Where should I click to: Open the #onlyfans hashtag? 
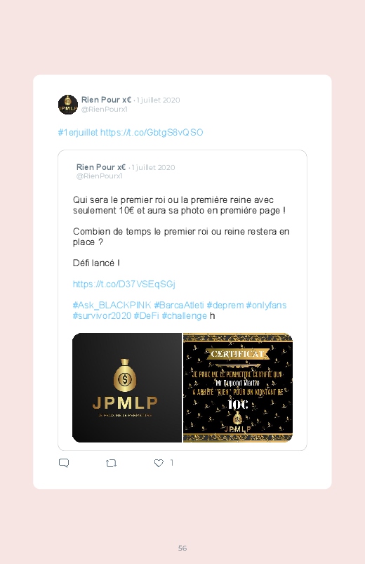click(x=266, y=305)
